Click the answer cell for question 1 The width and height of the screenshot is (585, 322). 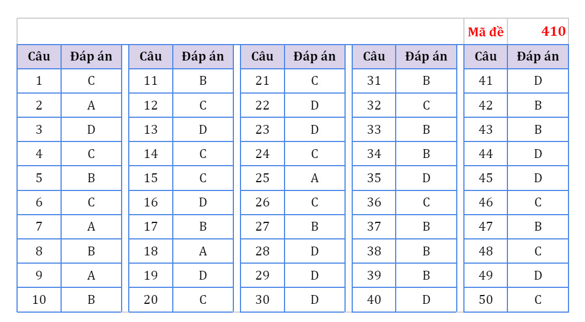pos(91,80)
